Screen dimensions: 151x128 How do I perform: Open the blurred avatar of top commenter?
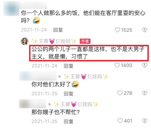click(11, 9)
